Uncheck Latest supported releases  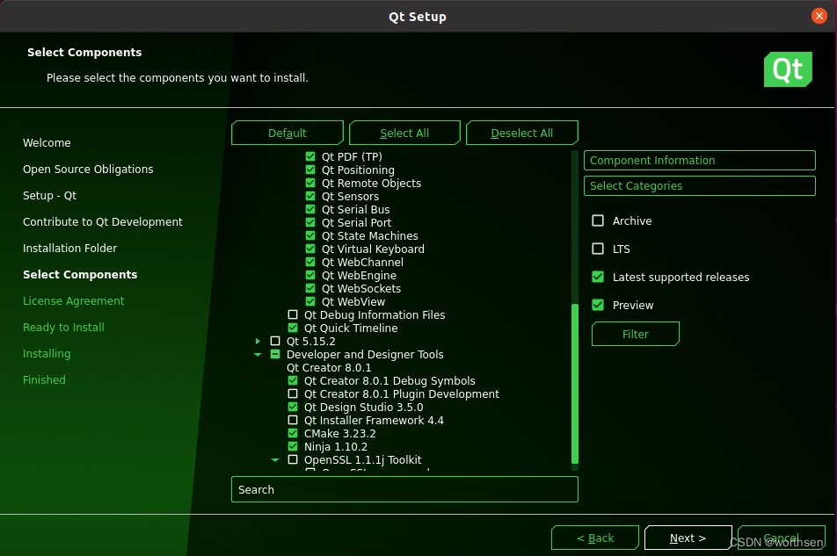pos(598,277)
